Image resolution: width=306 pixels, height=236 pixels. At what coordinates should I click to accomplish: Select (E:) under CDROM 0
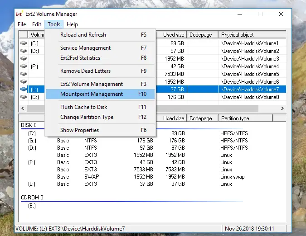32,206
